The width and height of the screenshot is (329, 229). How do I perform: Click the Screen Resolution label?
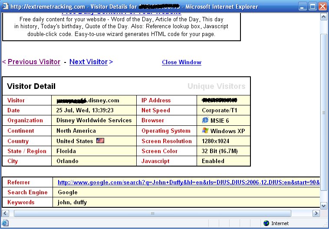tap(167, 141)
